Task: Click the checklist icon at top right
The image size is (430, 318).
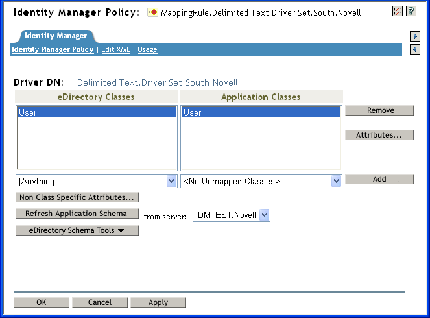Action: pyautogui.click(x=397, y=11)
